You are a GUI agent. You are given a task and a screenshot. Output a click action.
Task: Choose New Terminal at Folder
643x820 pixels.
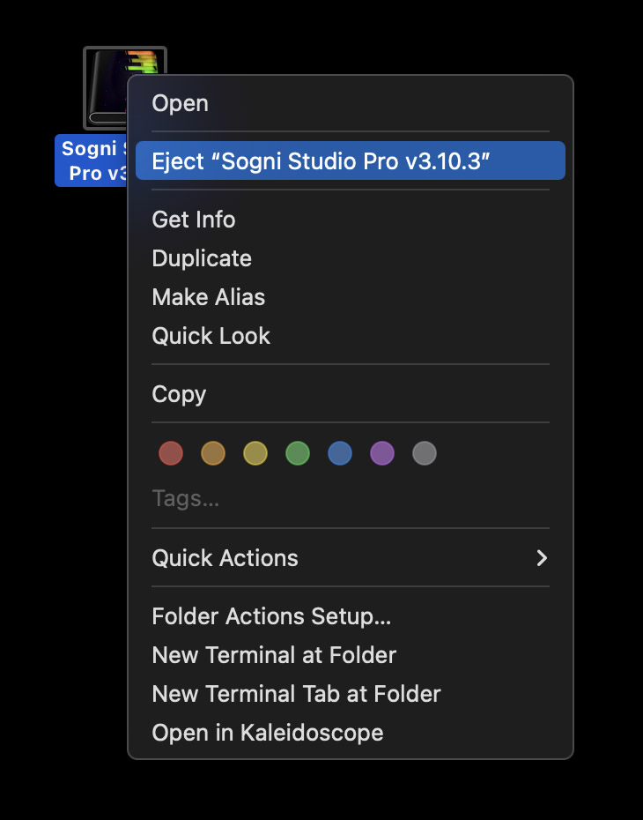coord(274,655)
